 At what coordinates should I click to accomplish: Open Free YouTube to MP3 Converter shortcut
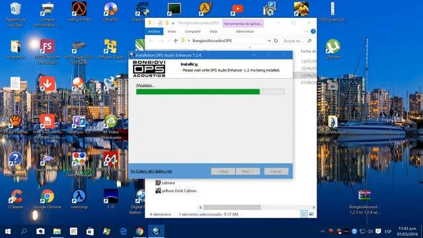tap(47, 126)
